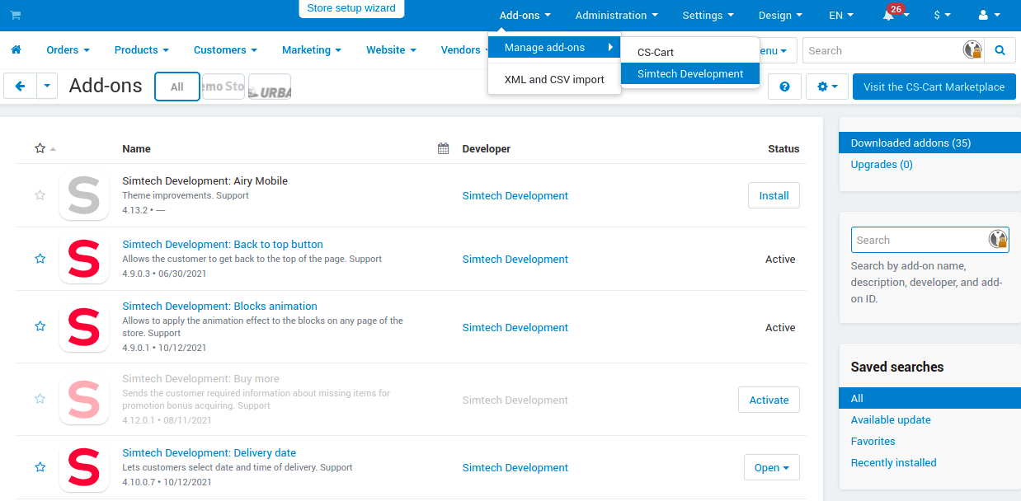Open Back to top button add-on link
This screenshot has width=1021, height=501.
click(223, 244)
